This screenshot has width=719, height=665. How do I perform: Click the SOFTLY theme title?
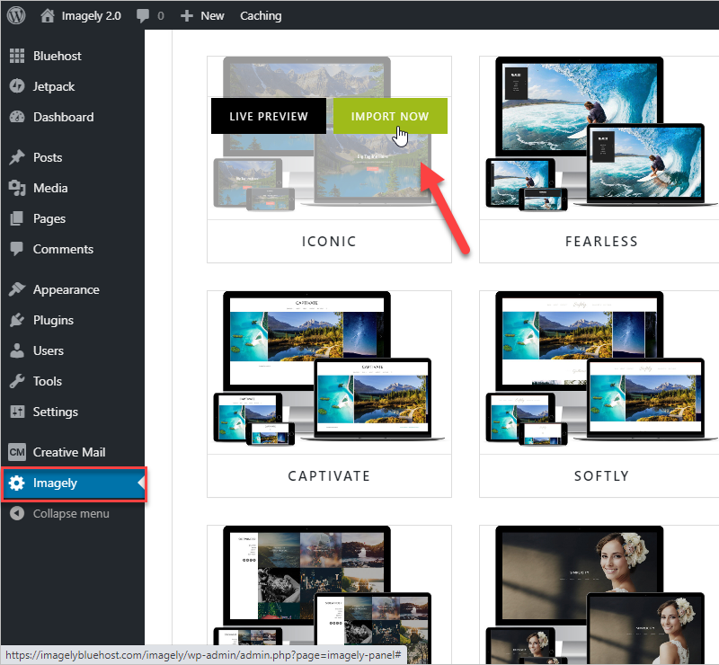601,475
